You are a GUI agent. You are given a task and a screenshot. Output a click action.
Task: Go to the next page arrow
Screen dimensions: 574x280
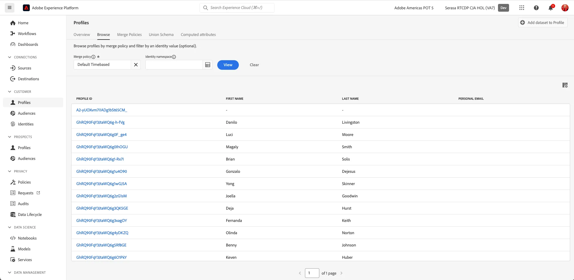[341, 273]
